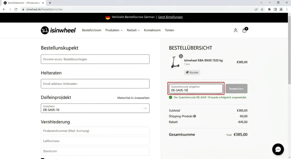This screenshot has width=291, height=159.
Task: Click the Küraller discount tag
Action: (x=192, y=73)
